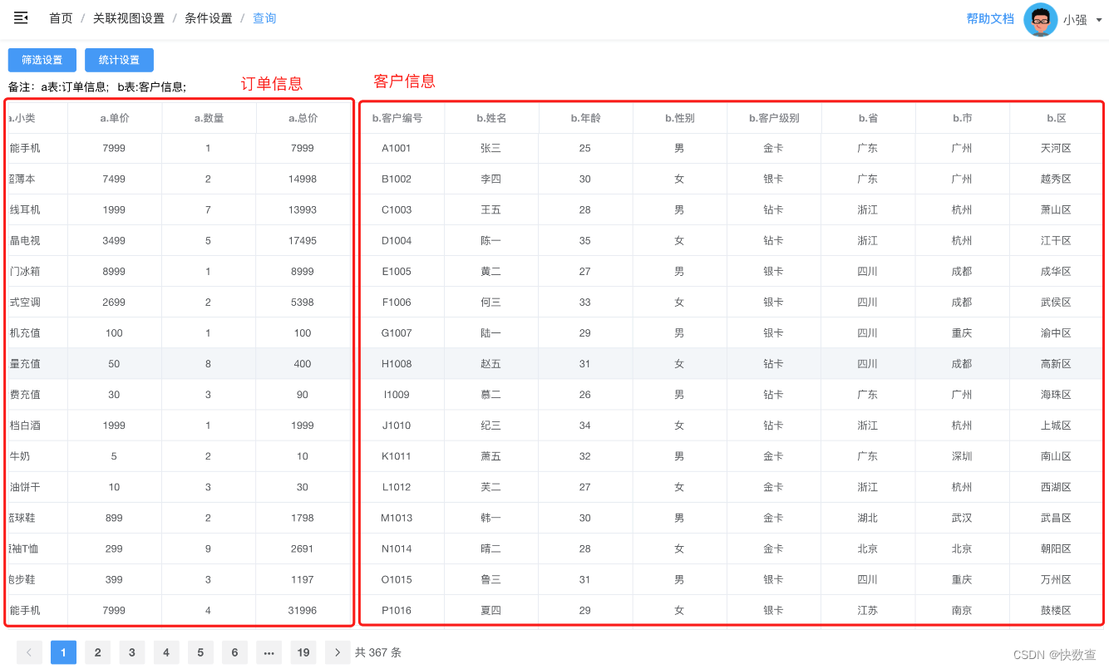This screenshot has width=1109, height=669.
Task: Go to page 2
Action: click(97, 652)
